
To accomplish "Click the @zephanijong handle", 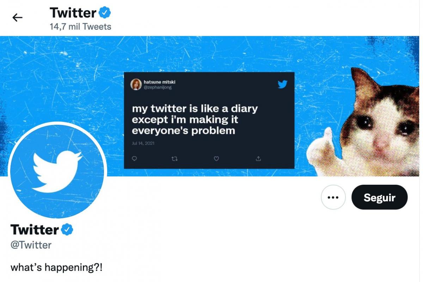I will tap(158, 87).
